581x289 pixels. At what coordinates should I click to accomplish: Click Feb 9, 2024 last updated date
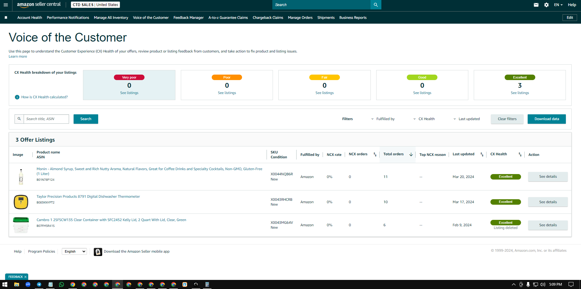click(462, 225)
